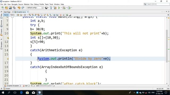This screenshot has width=170, height=95.
Task: Expand the Run Project dropdown arrow
Action: (x=61, y=8)
